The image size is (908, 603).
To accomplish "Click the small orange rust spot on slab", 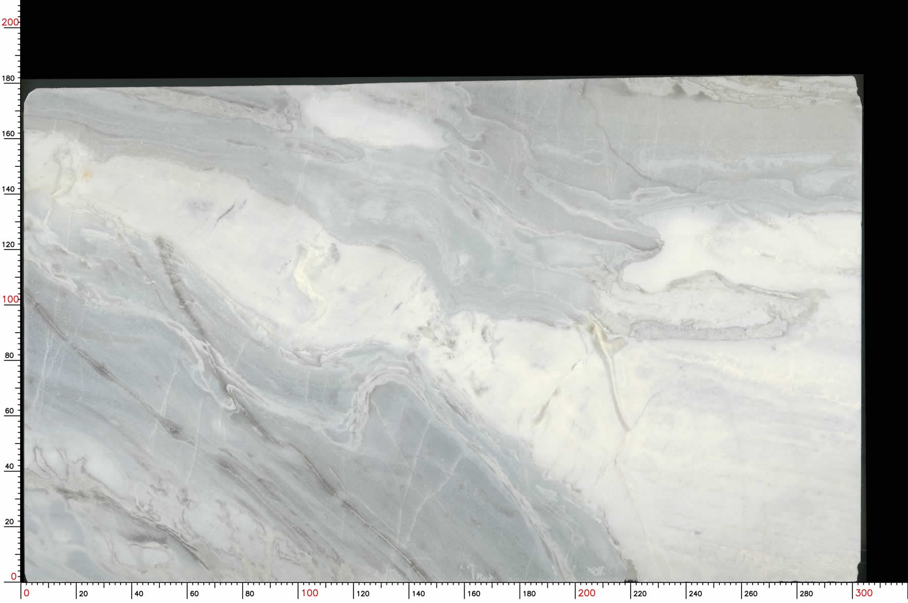I will [86, 175].
